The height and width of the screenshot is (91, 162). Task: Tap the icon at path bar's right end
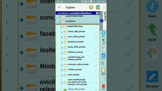coord(97,13)
